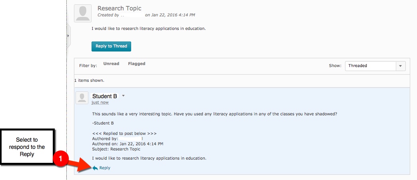Open the "just now" timestamp link

[x=100, y=103]
